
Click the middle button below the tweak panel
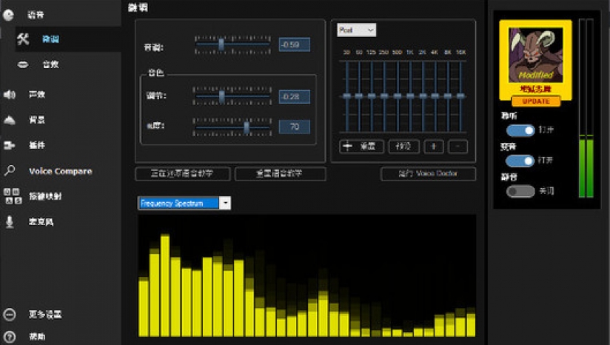pos(280,173)
